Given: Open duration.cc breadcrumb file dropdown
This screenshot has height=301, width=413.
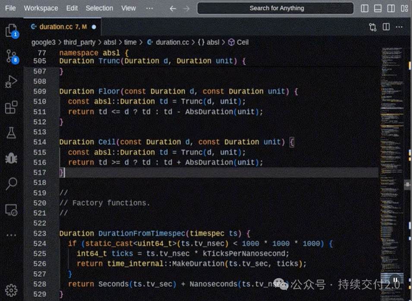Looking at the screenshot, I should [168, 42].
